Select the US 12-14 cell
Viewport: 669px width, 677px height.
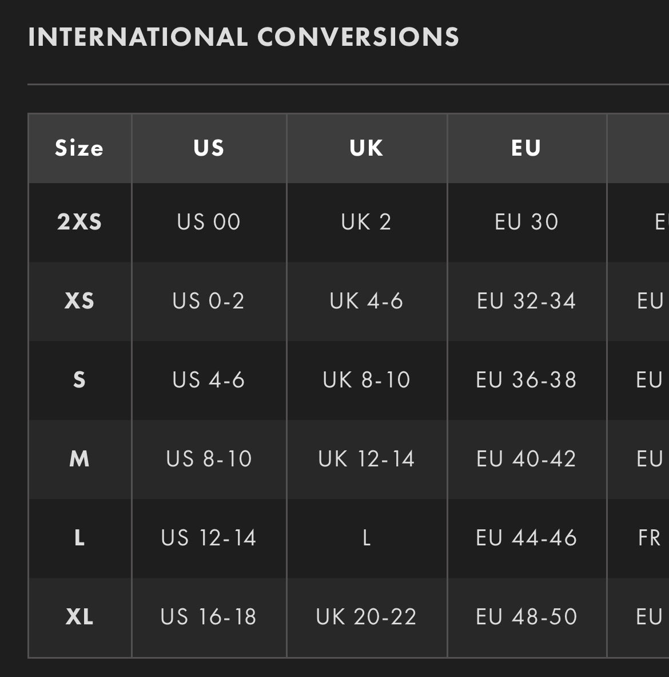pyautogui.click(x=209, y=538)
